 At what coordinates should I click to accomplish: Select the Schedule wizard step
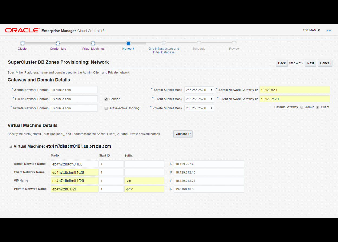[x=199, y=49]
